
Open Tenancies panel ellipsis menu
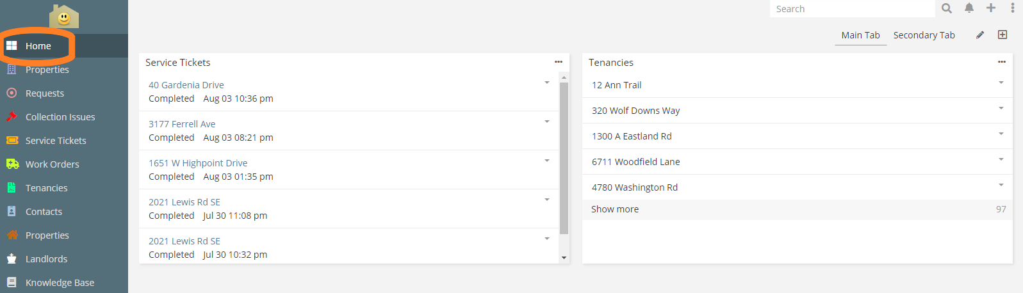(1002, 62)
